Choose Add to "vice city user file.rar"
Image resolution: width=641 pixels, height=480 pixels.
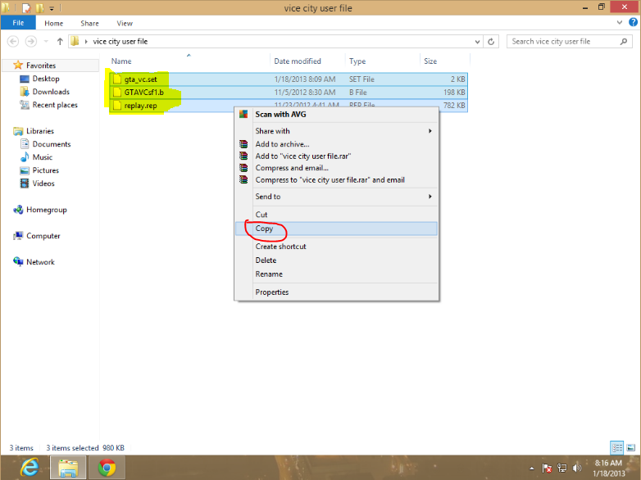click(336, 156)
